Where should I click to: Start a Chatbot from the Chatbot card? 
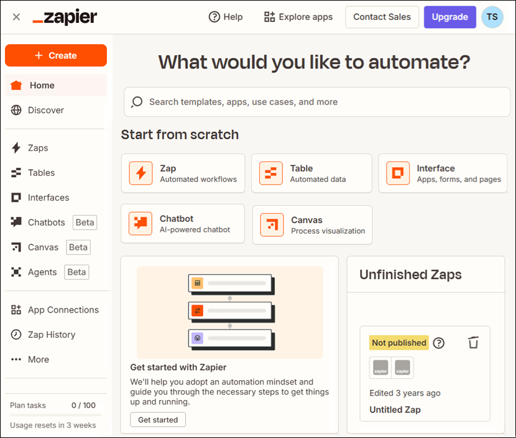point(183,224)
